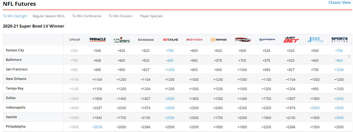Expand more sportsbooks with right chevron arrow

click(x=349, y=56)
